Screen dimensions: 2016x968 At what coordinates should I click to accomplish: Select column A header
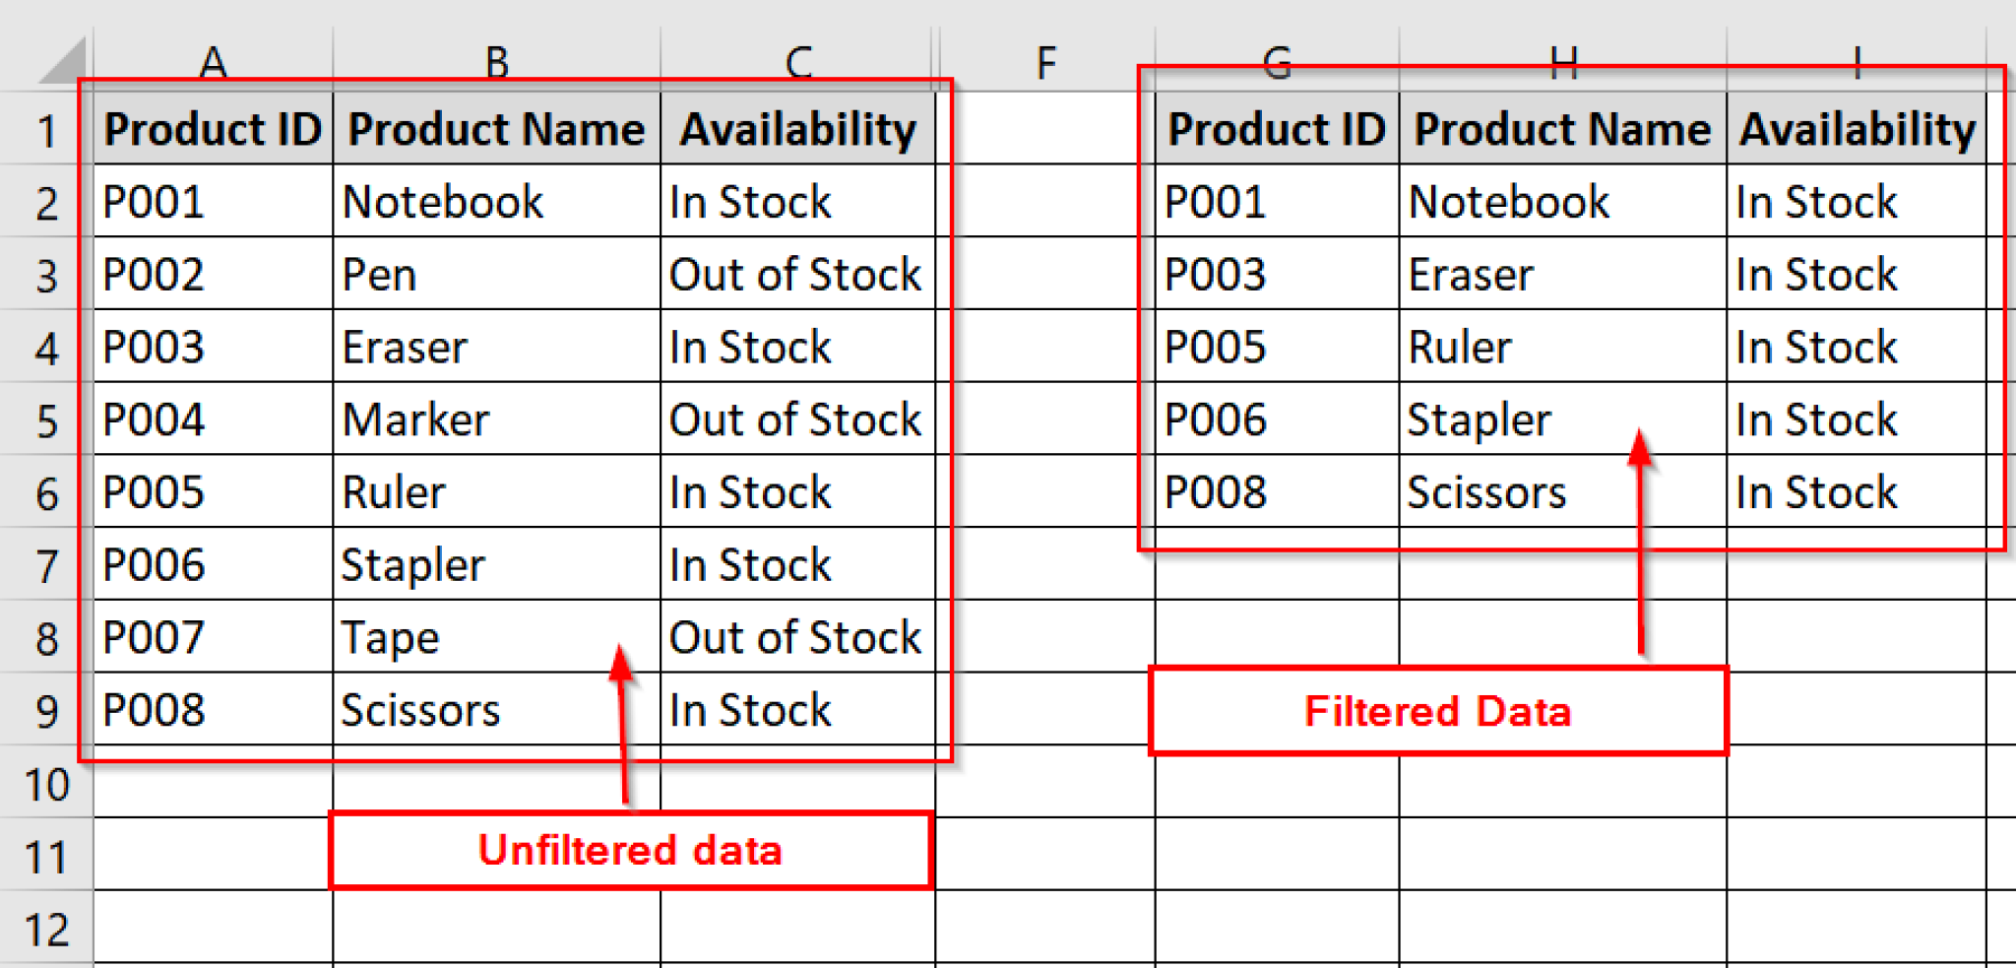[211, 61]
